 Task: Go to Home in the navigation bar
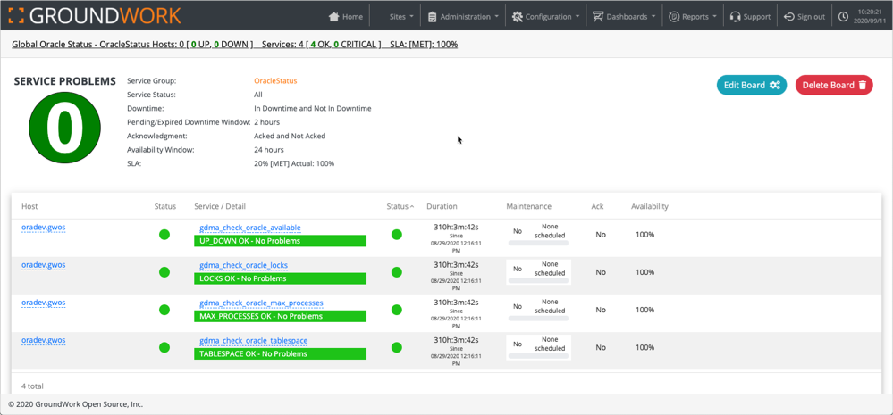346,16
